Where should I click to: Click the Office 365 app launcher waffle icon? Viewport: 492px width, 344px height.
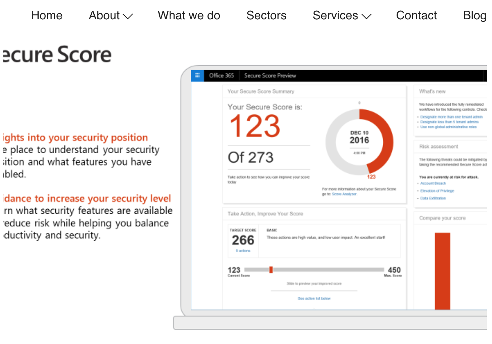197,75
